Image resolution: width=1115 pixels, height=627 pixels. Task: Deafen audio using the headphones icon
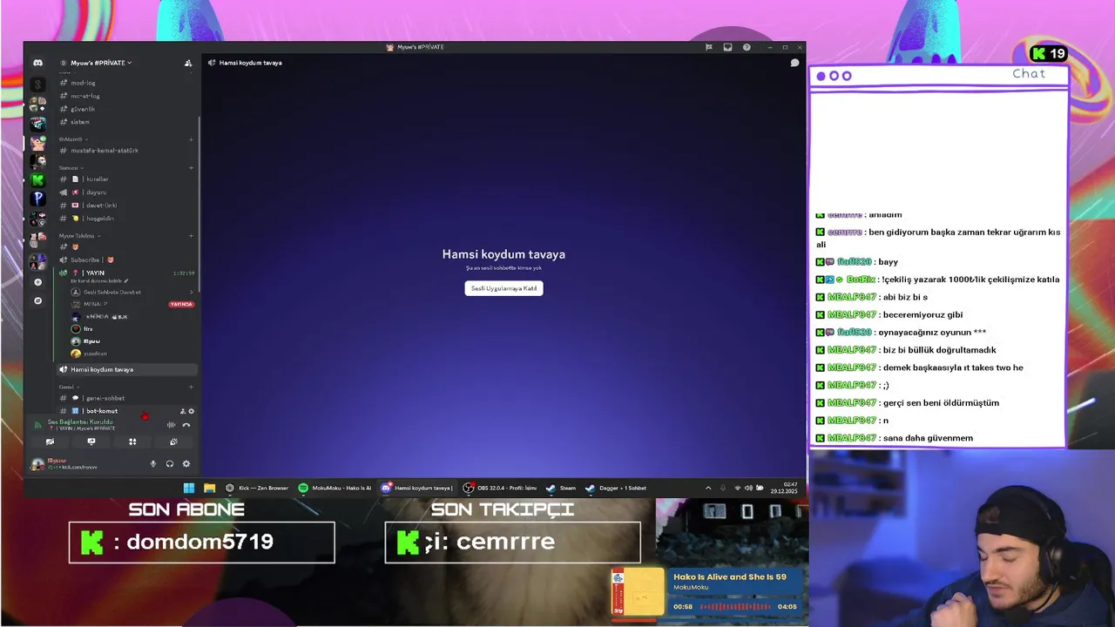[170, 464]
